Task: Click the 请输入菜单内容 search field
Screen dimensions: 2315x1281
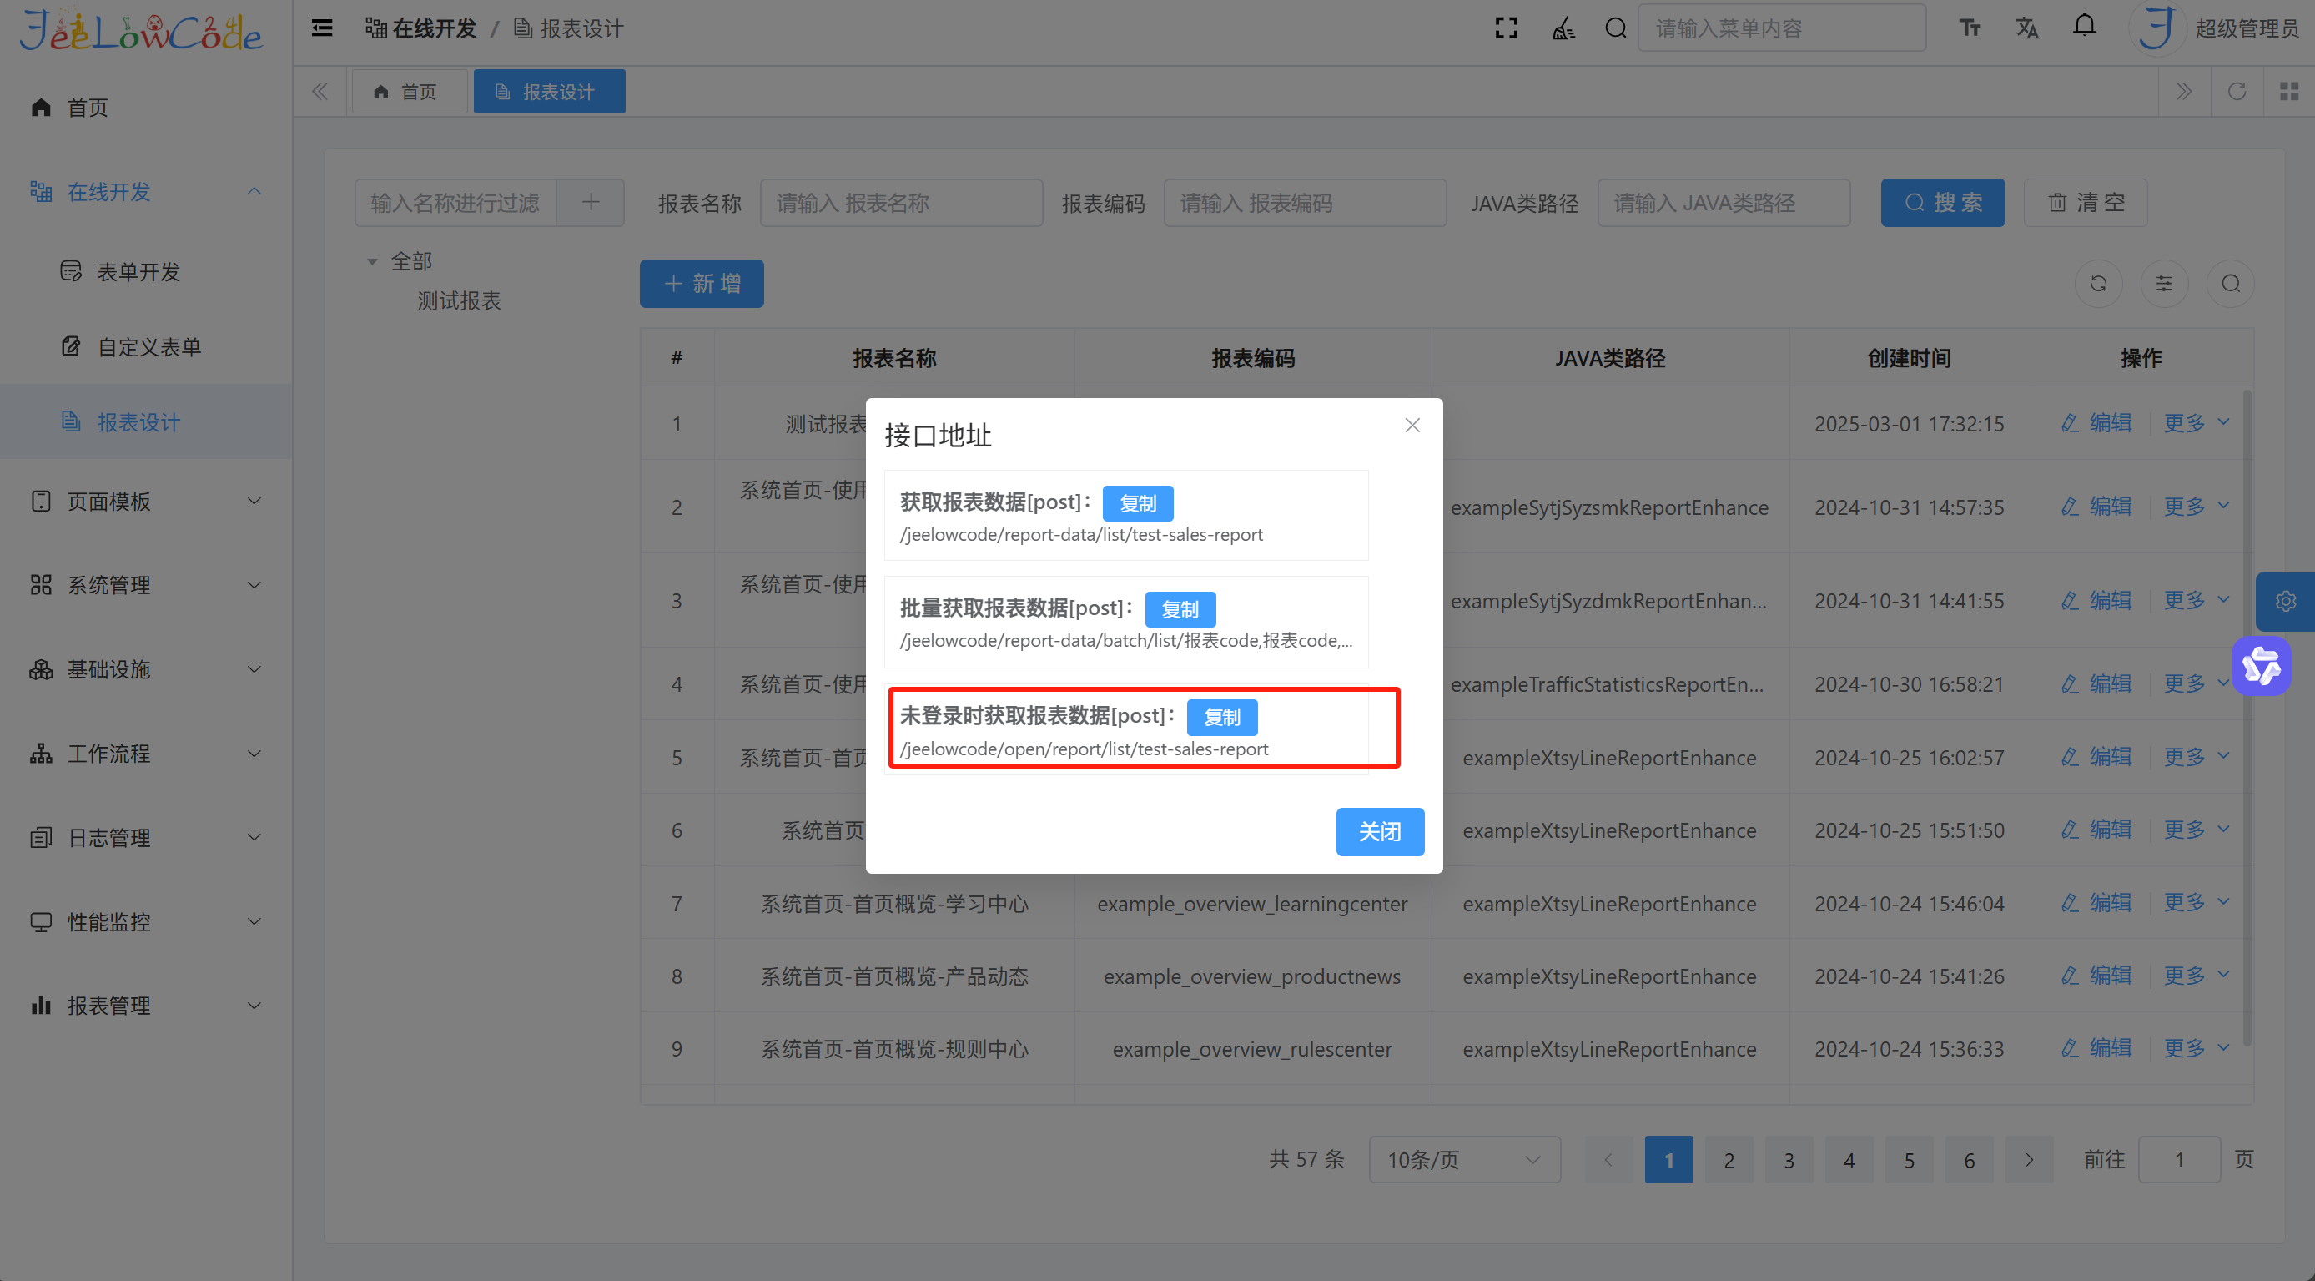Action: 1780,28
